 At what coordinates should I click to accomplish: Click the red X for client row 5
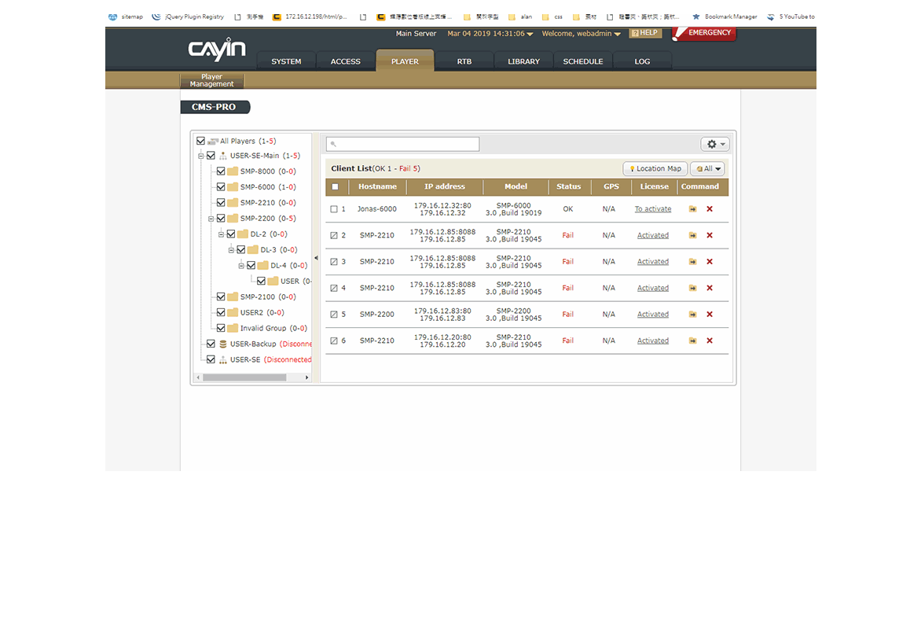[x=710, y=315]
